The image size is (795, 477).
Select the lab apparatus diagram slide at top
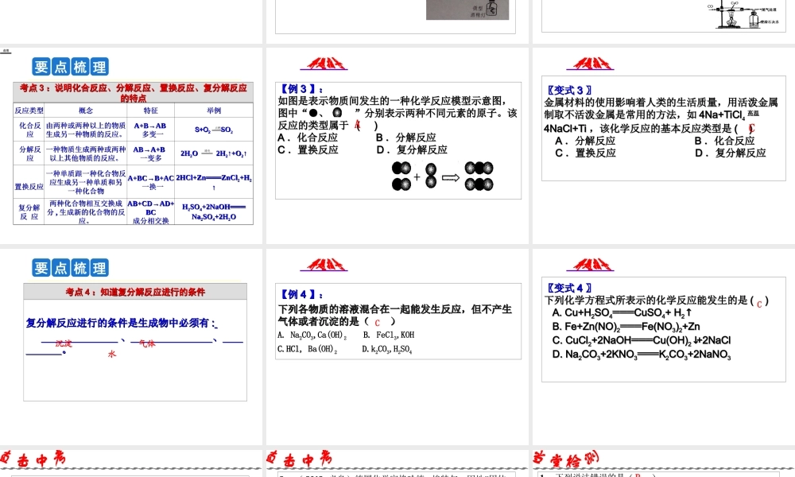pyautogui.click(x=664, y=21)
